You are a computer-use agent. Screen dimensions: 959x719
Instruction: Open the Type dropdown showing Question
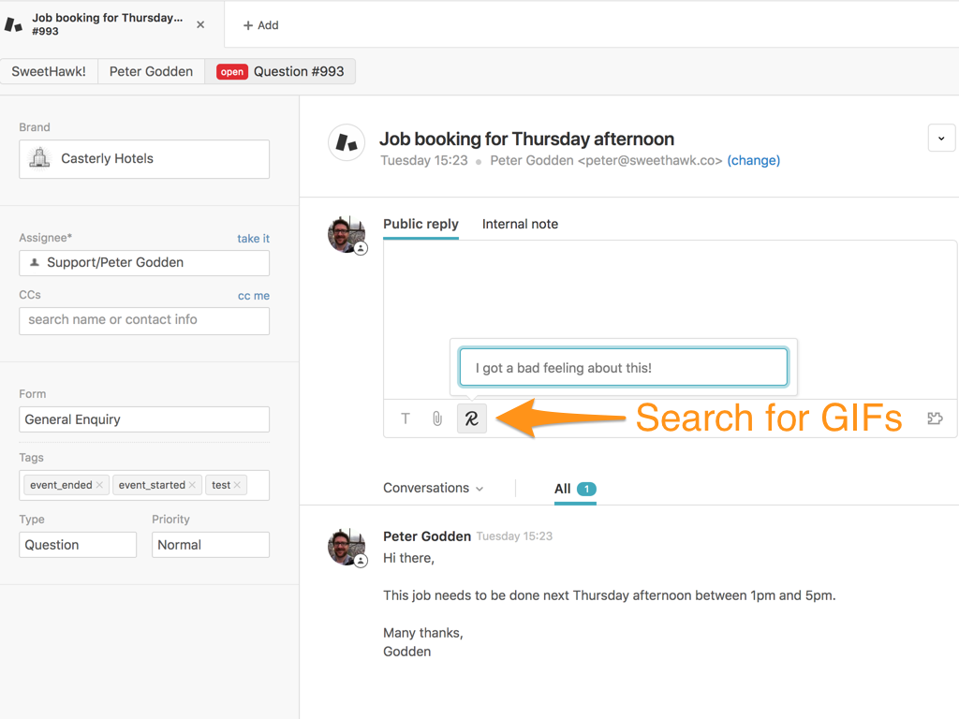(x=78, y=545)
